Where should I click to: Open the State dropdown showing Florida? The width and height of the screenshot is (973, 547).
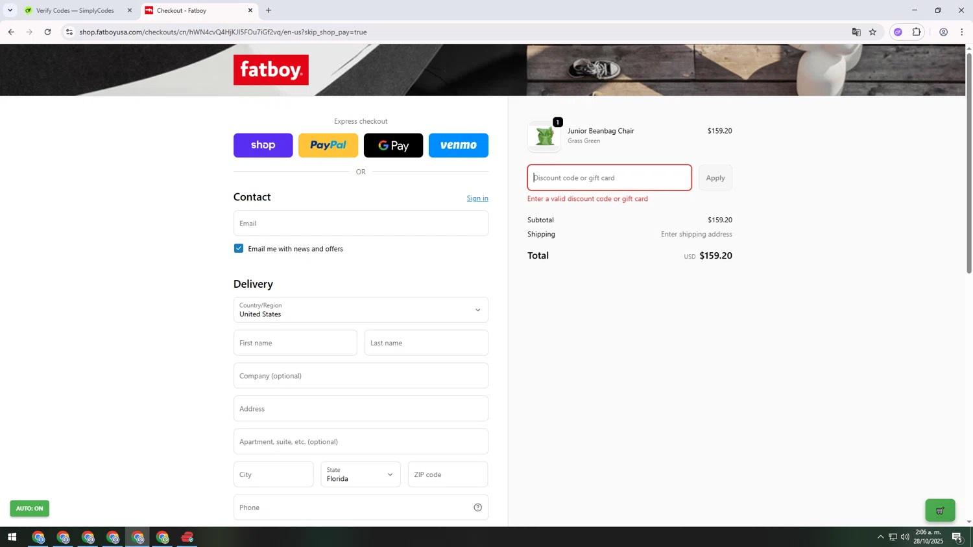tap(361, 474)
